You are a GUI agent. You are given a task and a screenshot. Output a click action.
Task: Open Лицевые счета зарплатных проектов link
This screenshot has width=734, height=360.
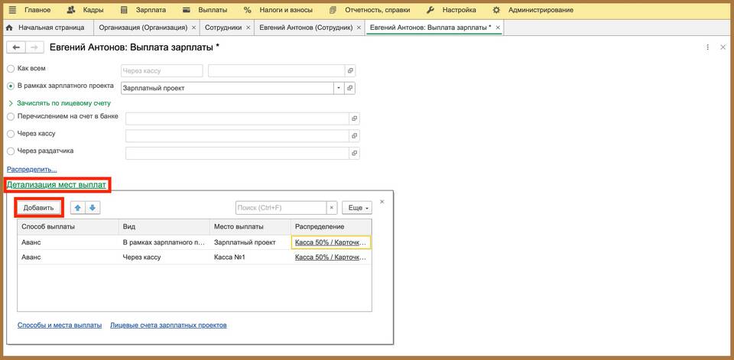coord(168,325)
